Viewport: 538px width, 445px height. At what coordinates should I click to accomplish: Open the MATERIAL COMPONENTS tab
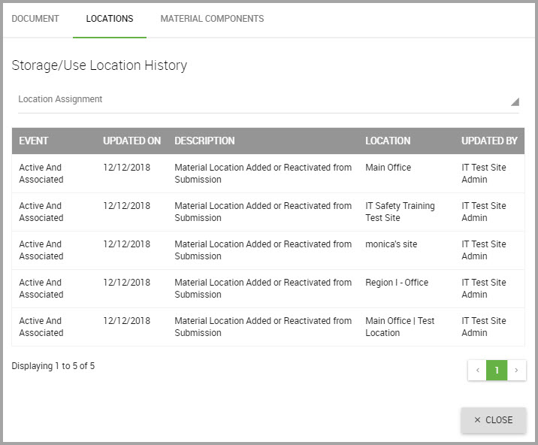click(212, 19)
